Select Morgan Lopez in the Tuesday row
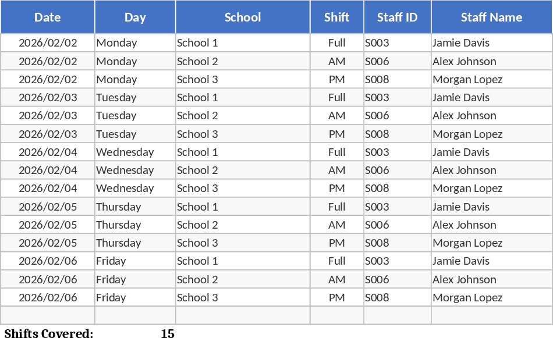The width and height of the screenshot is (553, 338). pyautogui.click(x=467, y=134)
